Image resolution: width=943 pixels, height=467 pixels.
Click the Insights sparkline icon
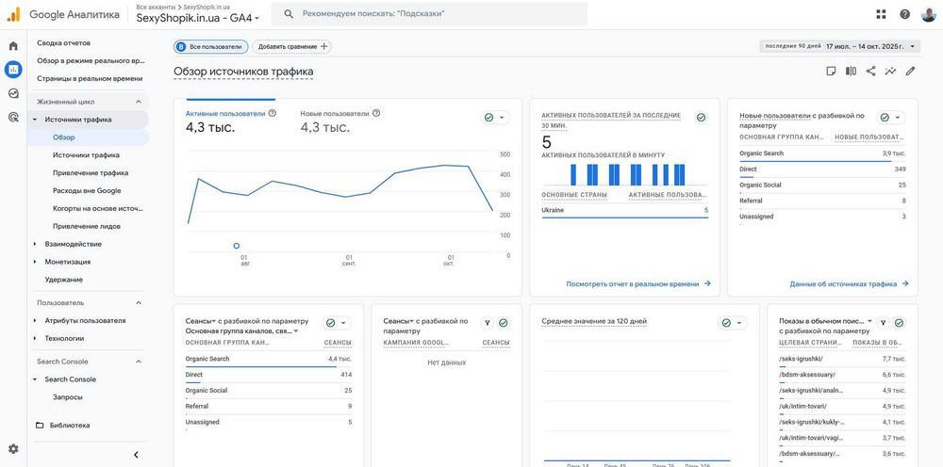[x=890, y=71]
